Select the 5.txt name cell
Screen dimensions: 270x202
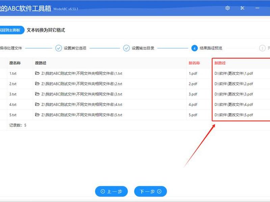coord(13,115)
